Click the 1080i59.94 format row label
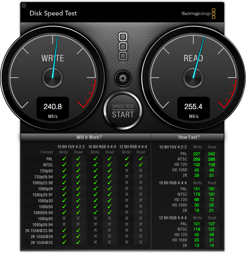This screenshot has height=254, width=246. click(x=43, y=213)
